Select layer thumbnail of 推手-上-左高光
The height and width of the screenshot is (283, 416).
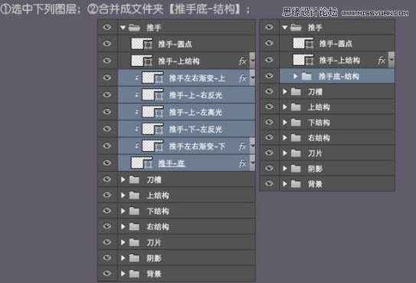point(149,112)
